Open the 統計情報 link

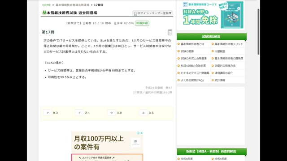(220, 80)
